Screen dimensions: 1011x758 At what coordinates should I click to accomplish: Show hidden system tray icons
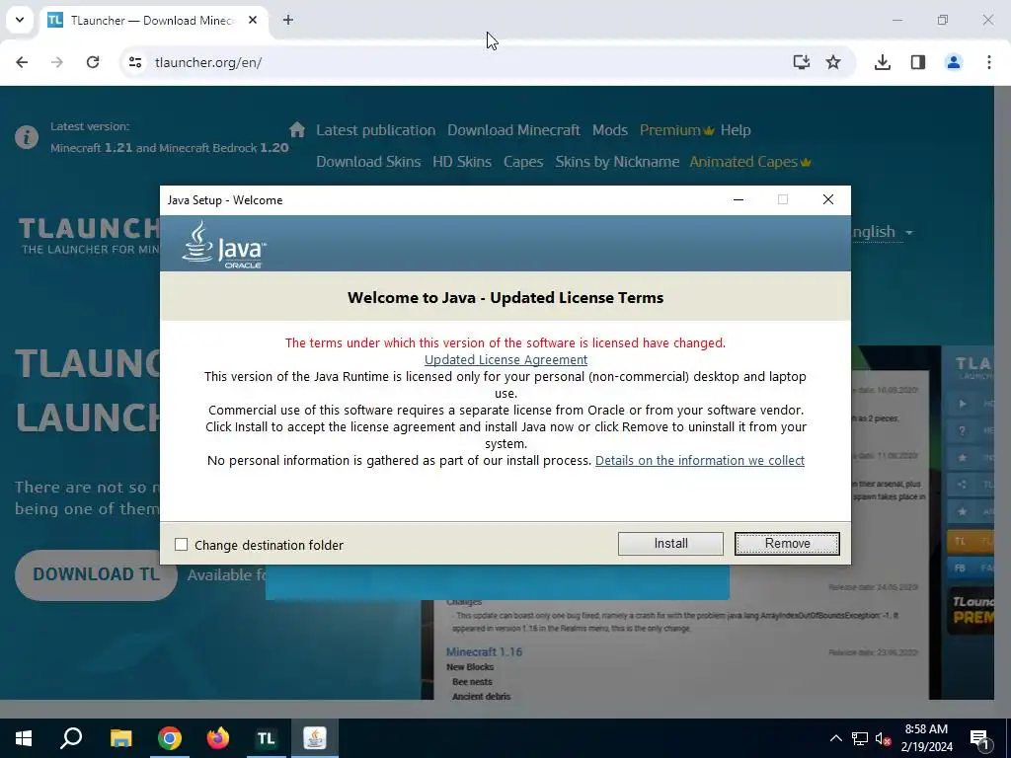click(x=835, y=738)
